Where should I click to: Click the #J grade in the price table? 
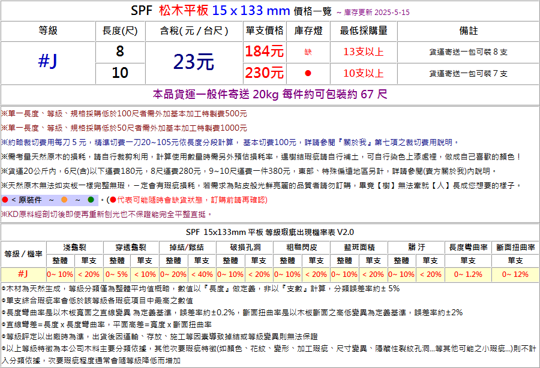[x=47, y=62]
